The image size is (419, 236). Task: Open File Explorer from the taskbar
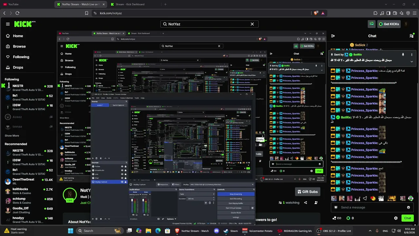tap(148, 231)
